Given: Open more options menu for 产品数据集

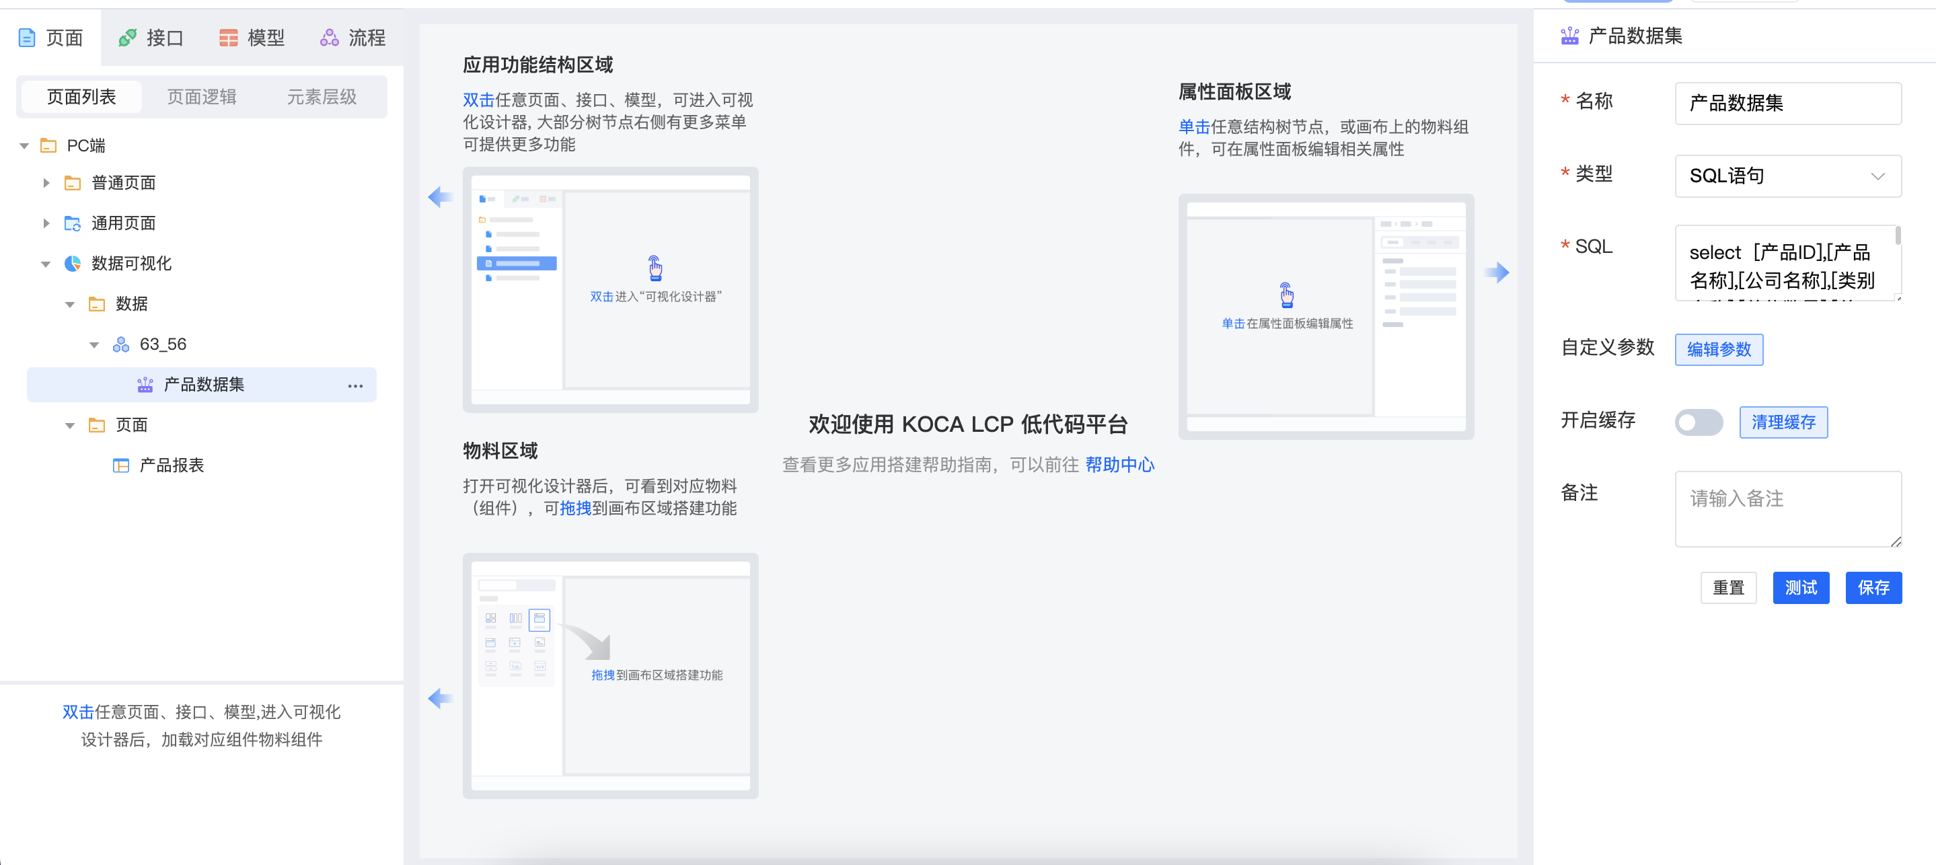Looking at the screenshot, I should 355,385.
